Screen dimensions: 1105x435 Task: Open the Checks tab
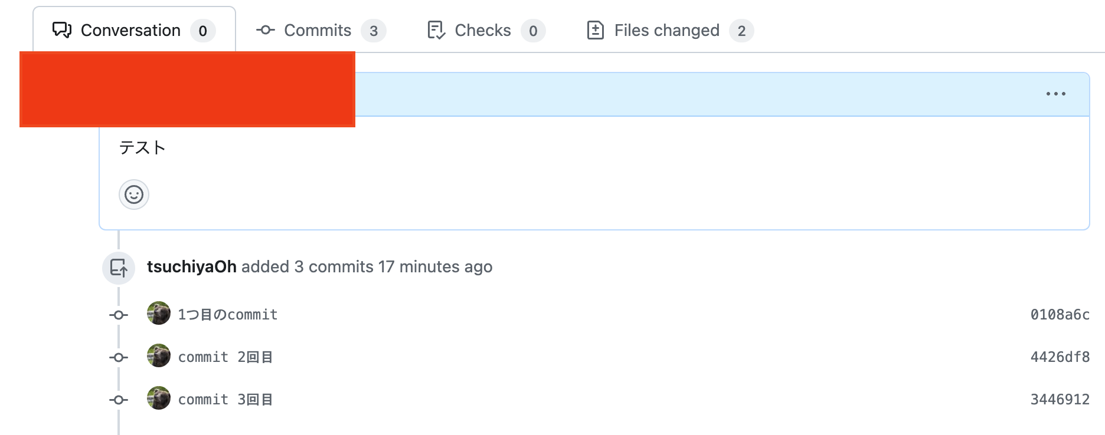pos(482,30)
